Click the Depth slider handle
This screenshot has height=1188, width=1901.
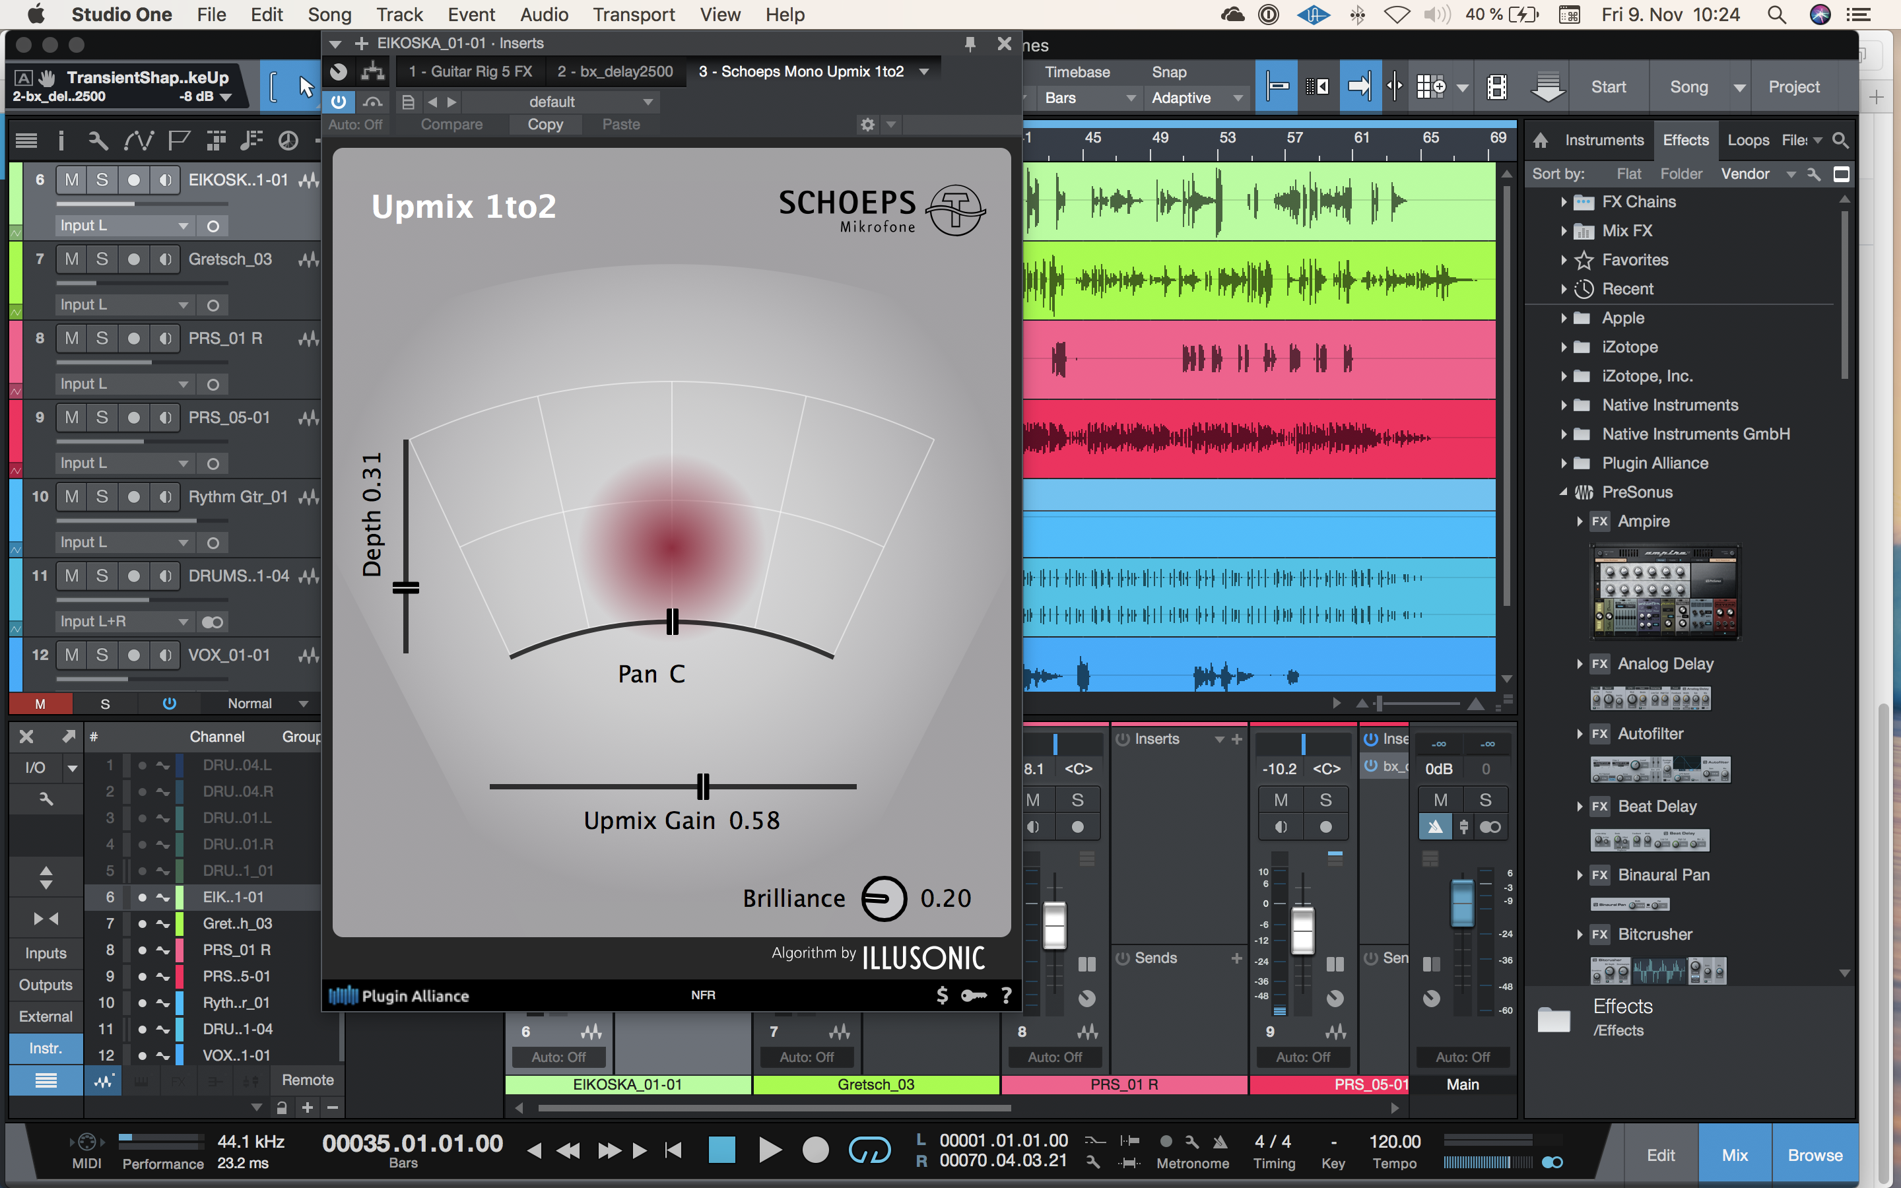click(405, 587)
